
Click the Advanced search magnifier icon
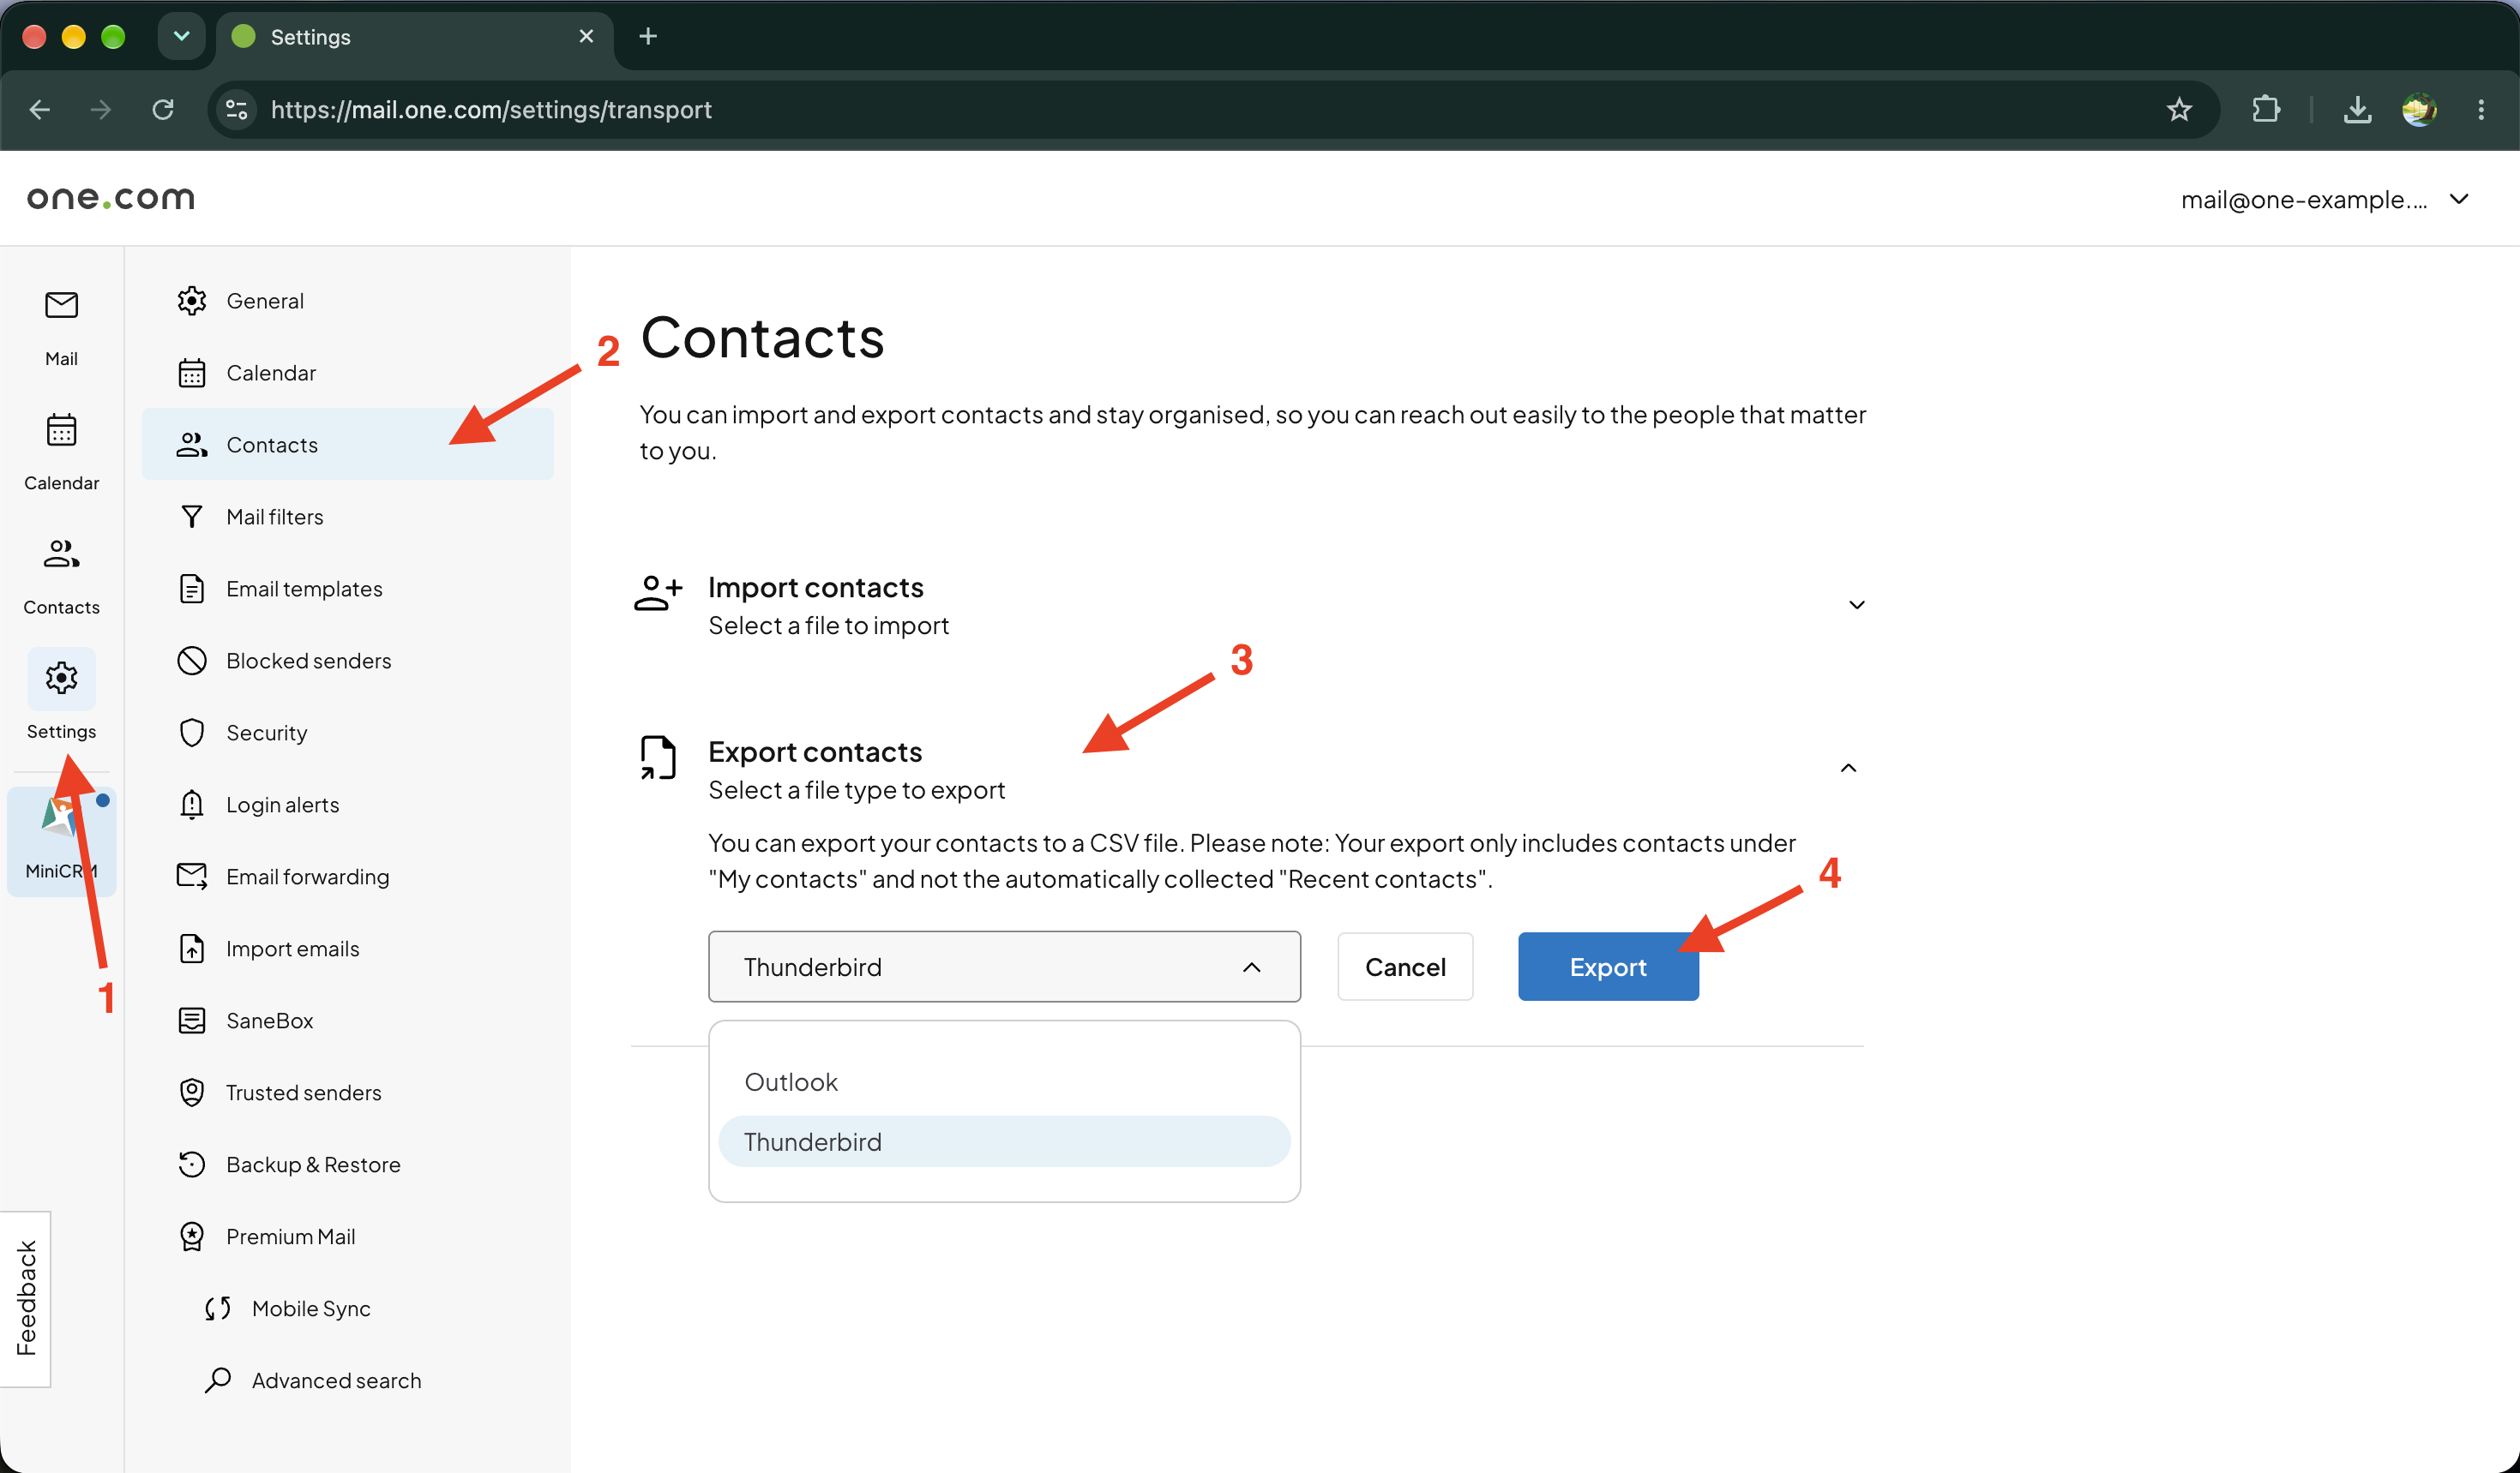point(217,1380)
